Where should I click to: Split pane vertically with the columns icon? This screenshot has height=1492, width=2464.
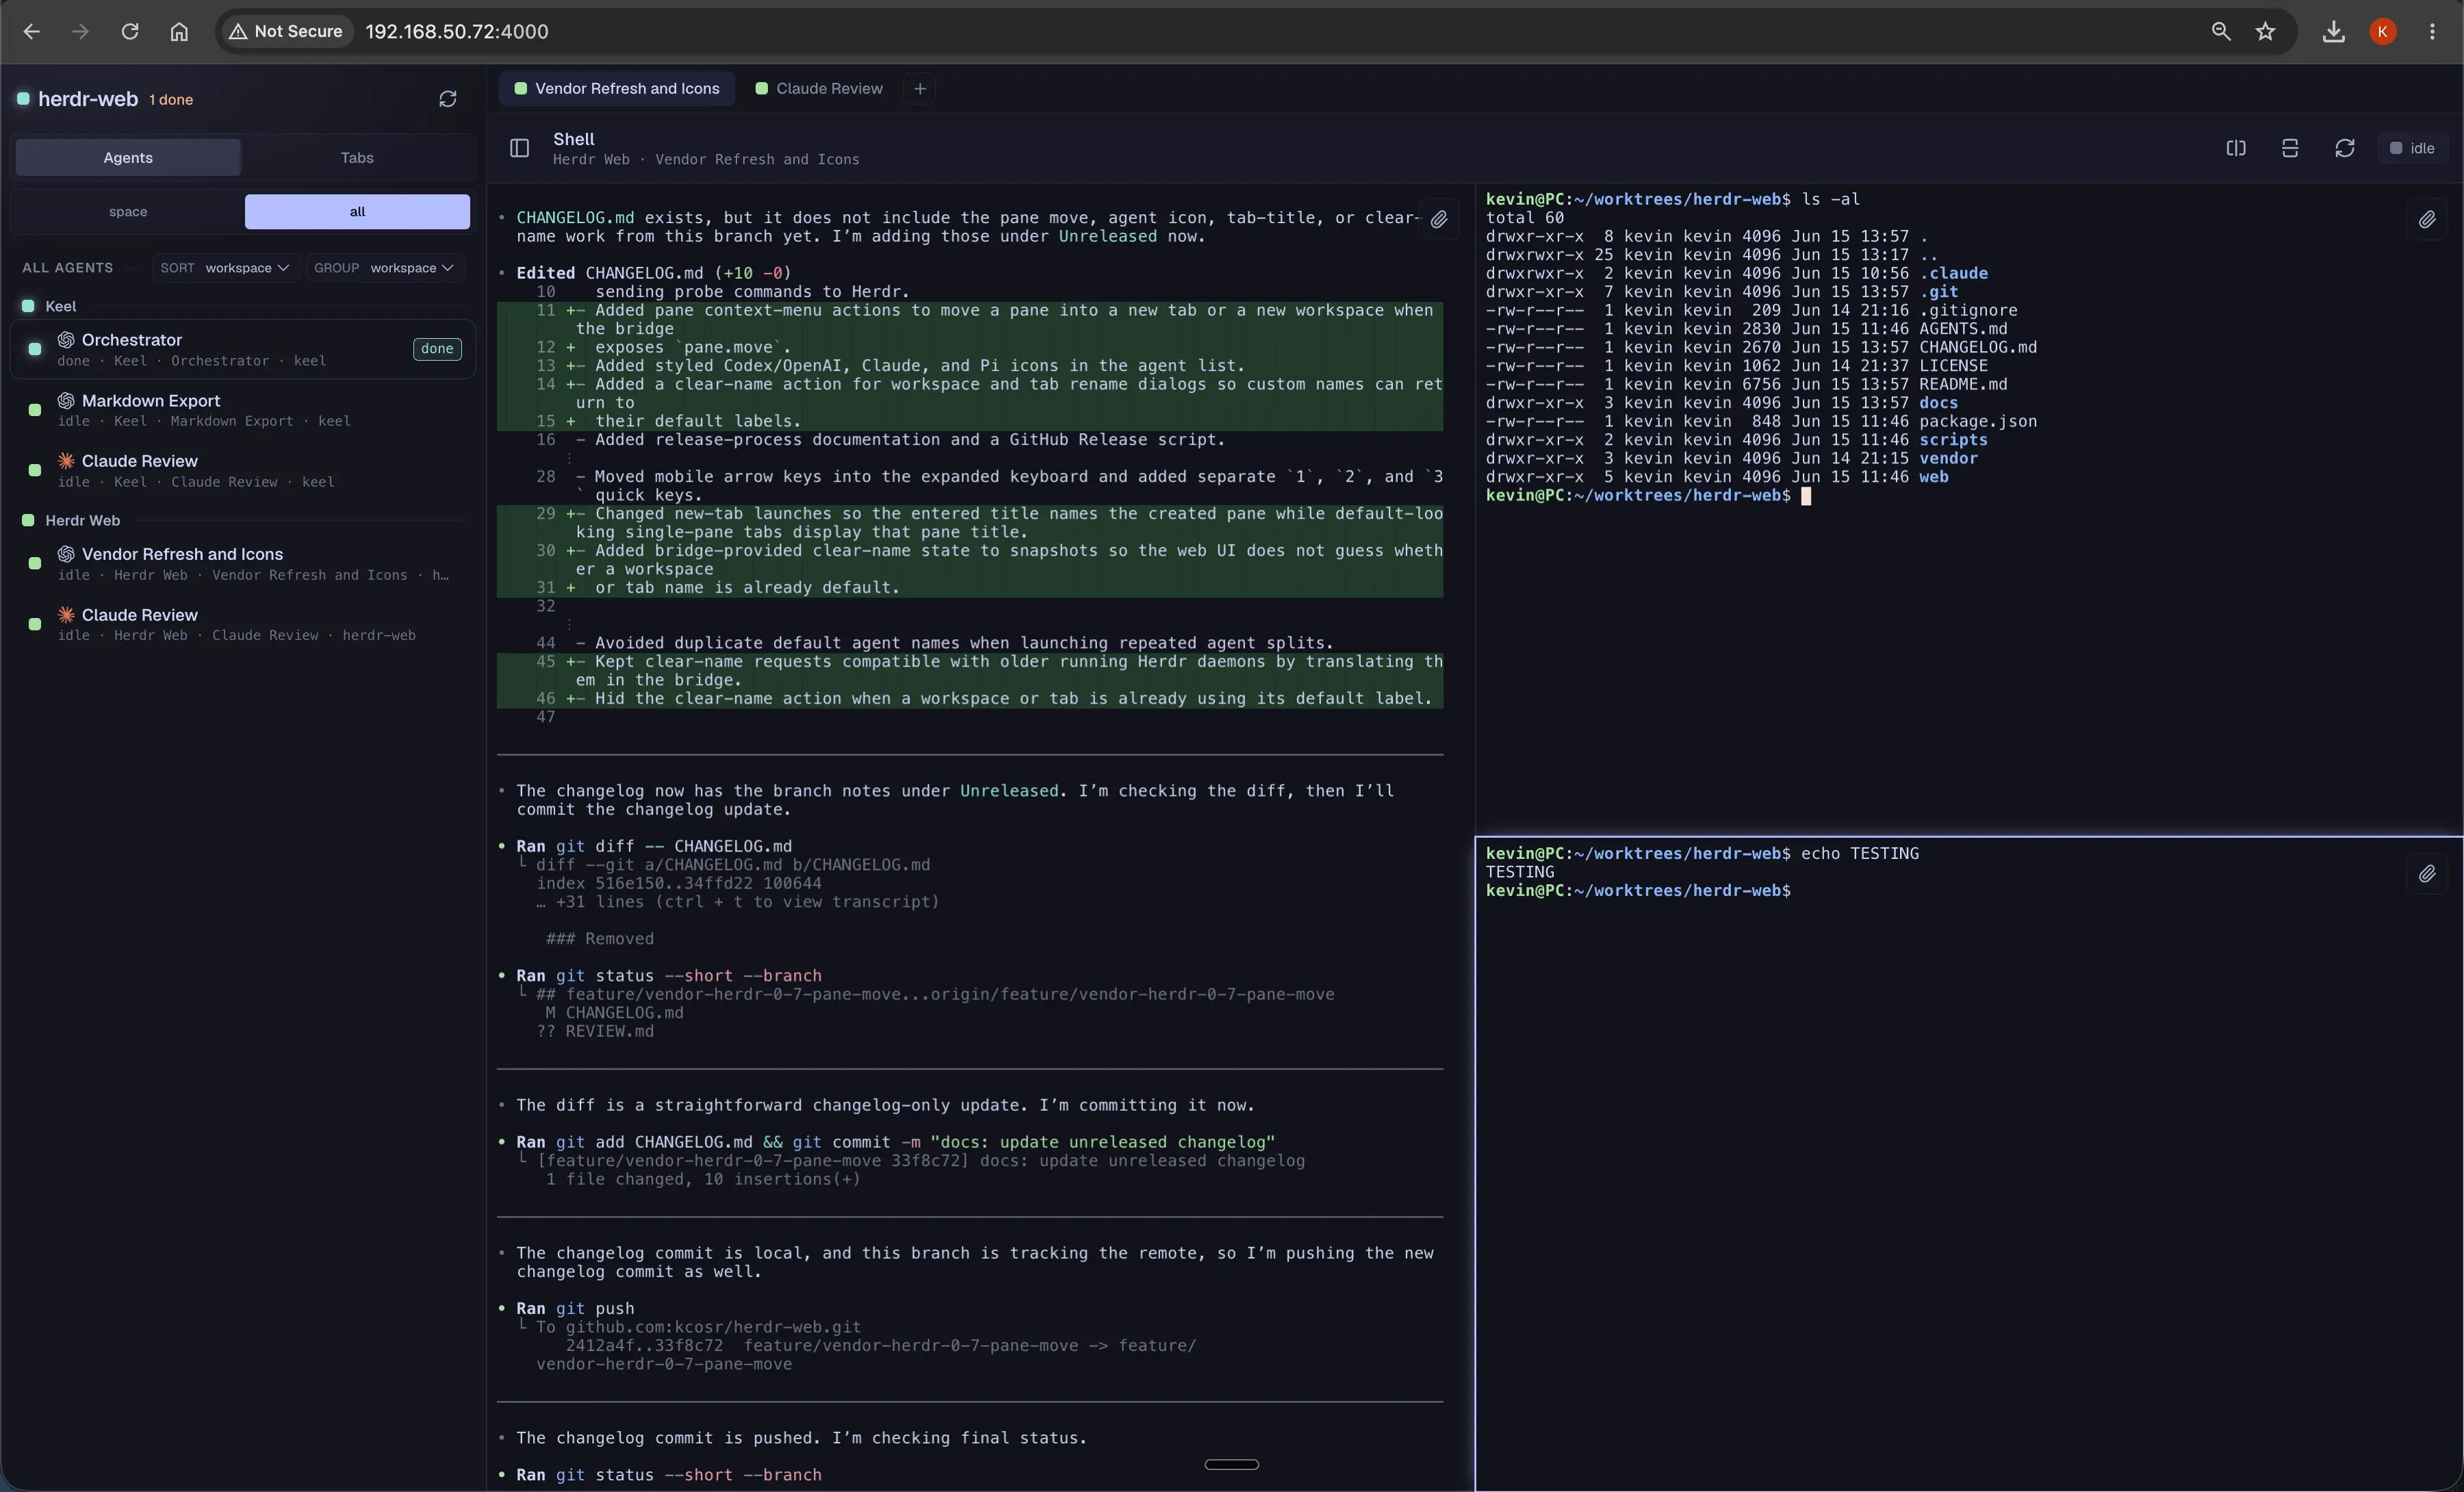[x=2236, y=148]
